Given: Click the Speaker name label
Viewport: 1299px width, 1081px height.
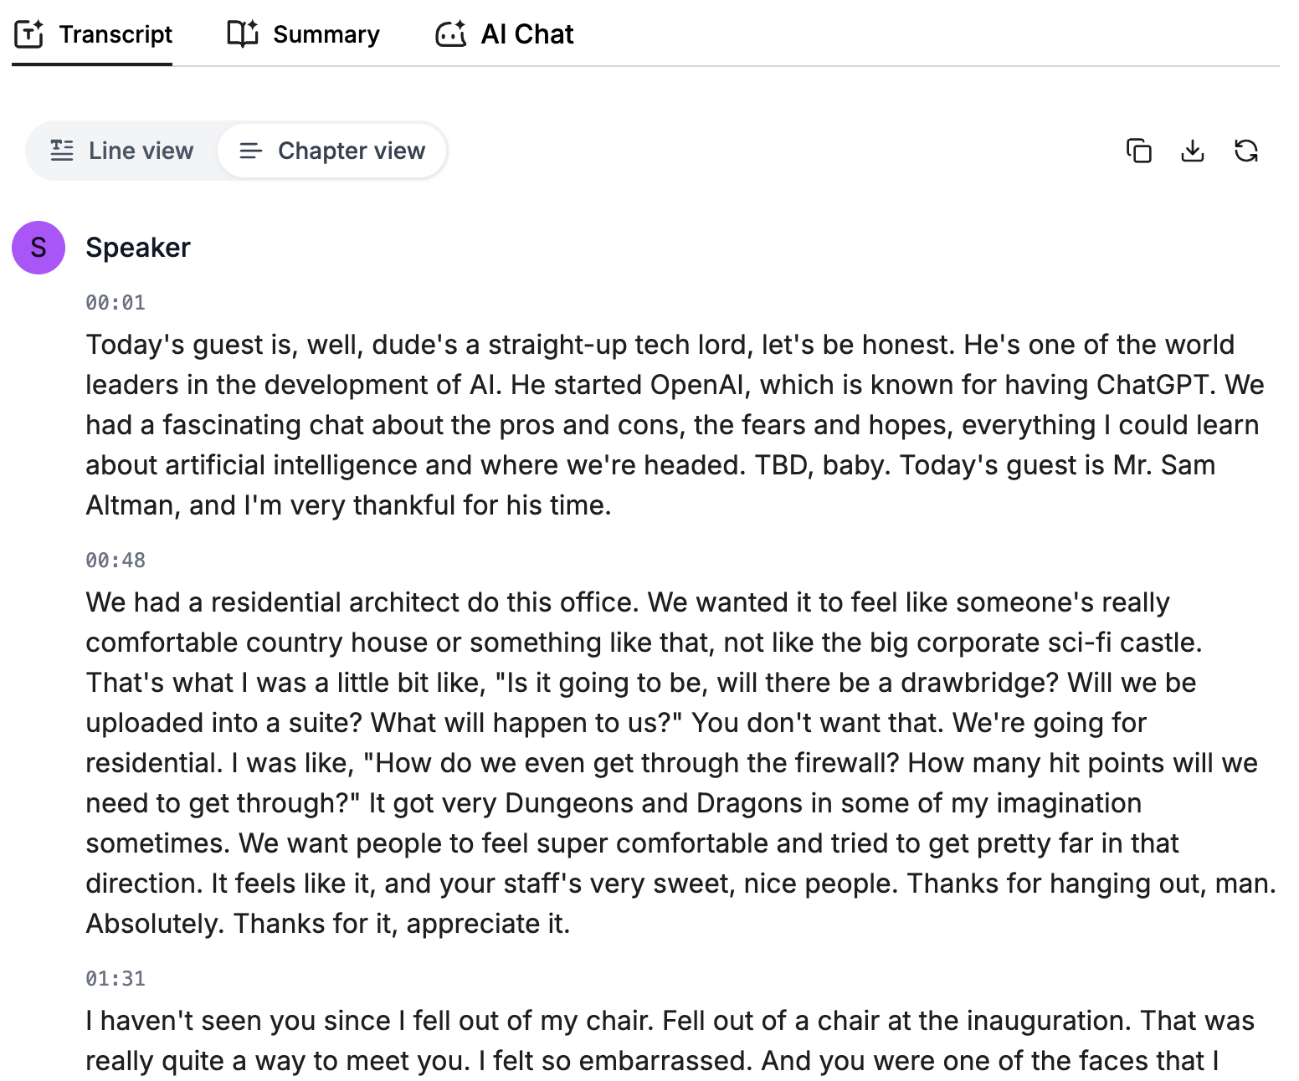Looking at the screenshot, I should tap(138, 248).
